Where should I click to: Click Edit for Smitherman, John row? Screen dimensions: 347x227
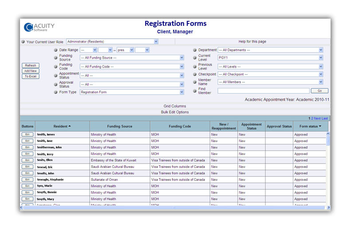click(28, 147)
